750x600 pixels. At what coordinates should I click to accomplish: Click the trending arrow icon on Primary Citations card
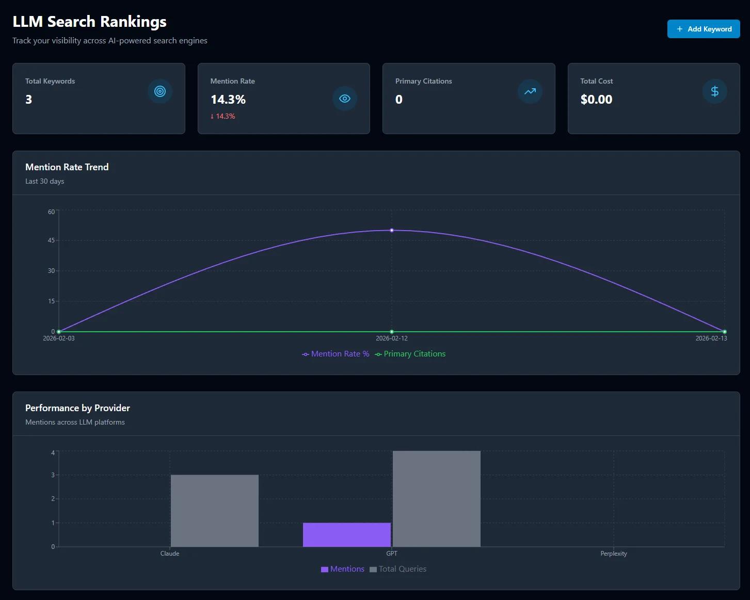(x=530, y=91)
